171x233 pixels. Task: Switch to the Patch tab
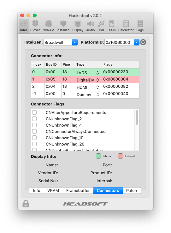pyautogui.click(x=132, y=190)
